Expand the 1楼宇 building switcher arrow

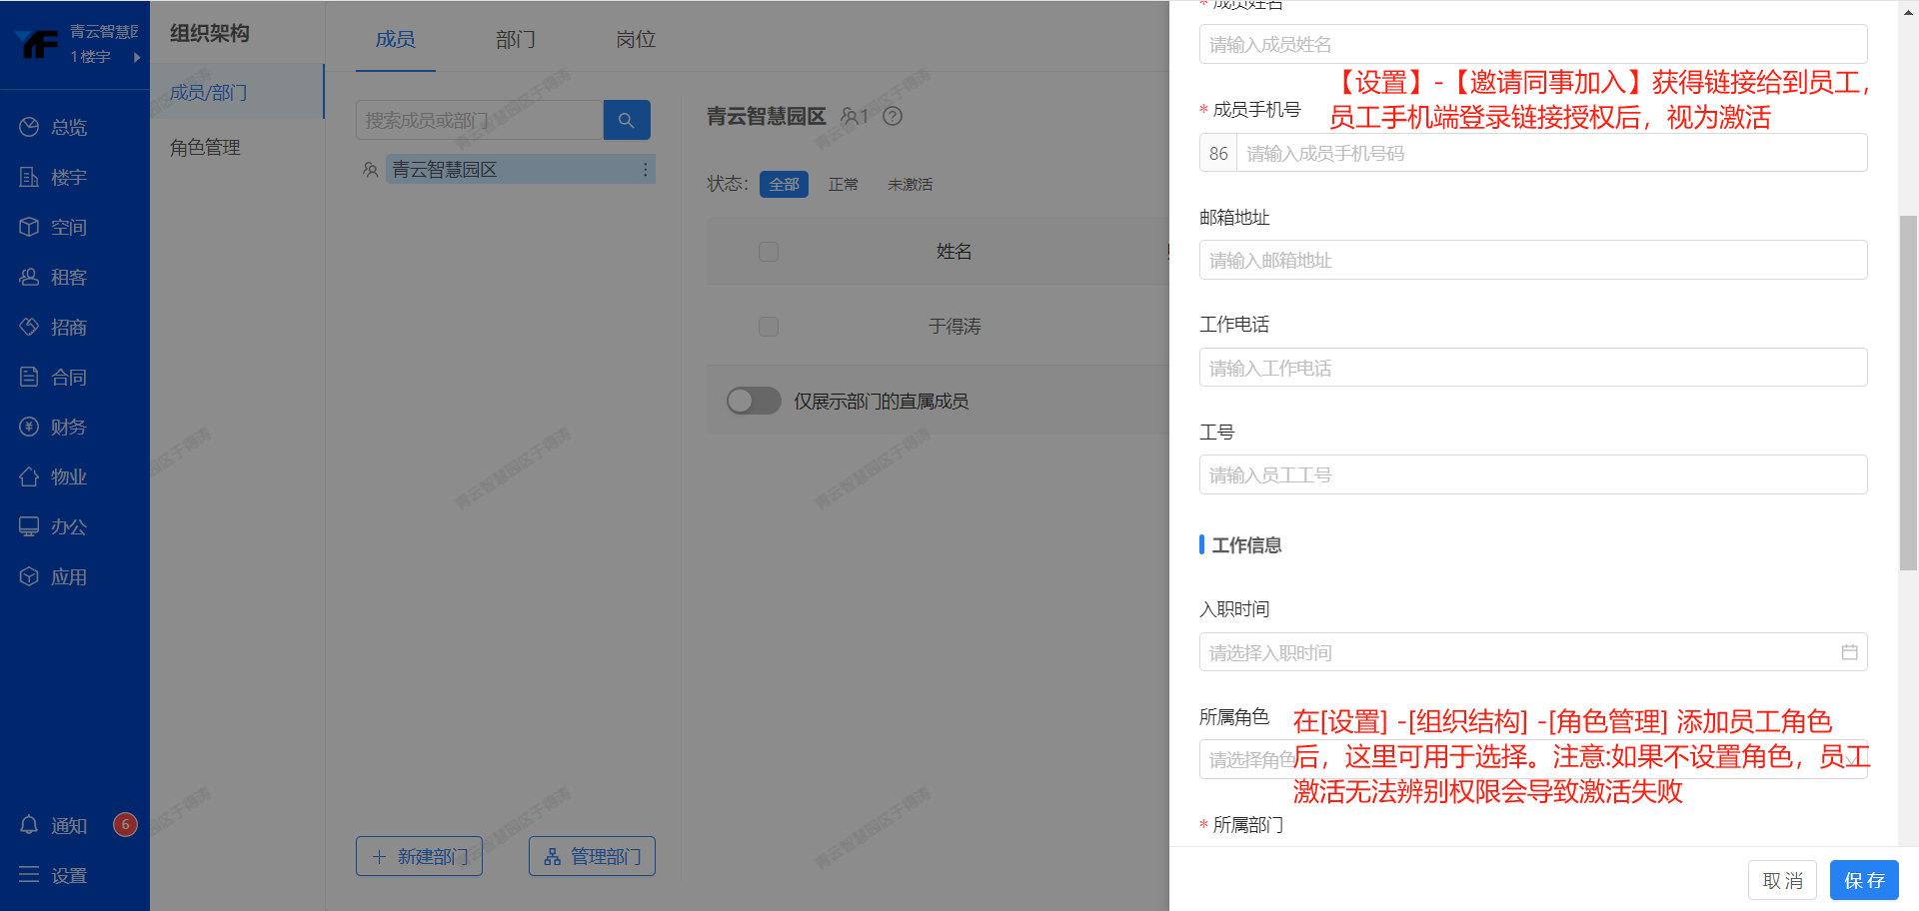click(x=137, y=57)
